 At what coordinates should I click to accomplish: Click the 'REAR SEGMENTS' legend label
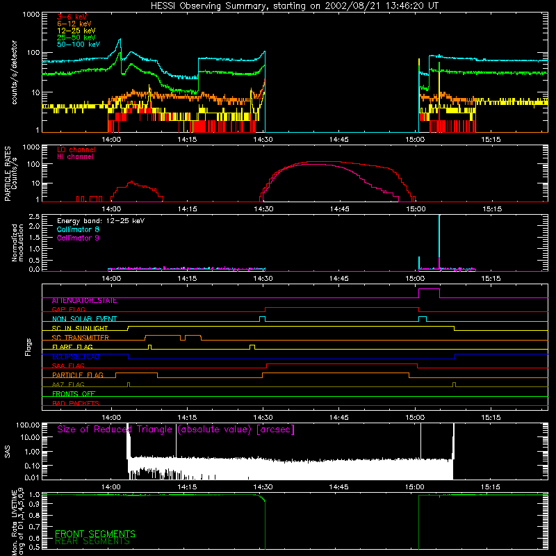point(92,541)
